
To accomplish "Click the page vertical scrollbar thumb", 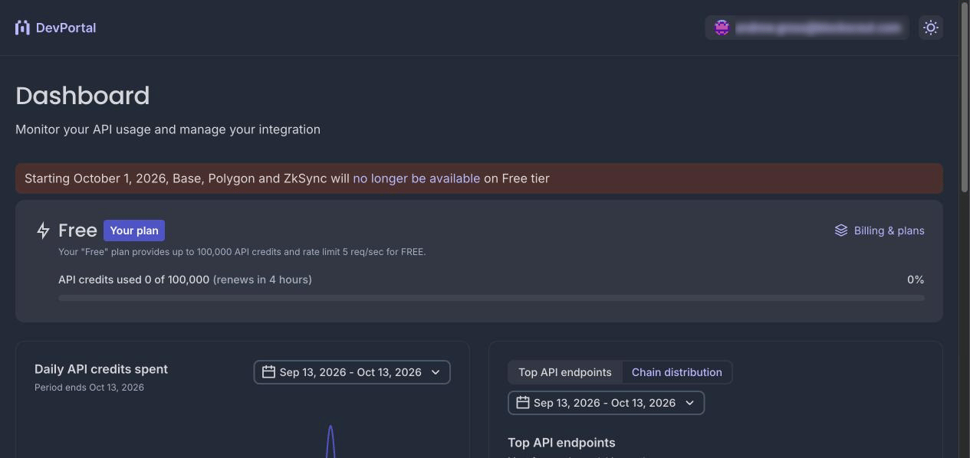I will pos(965,97).
